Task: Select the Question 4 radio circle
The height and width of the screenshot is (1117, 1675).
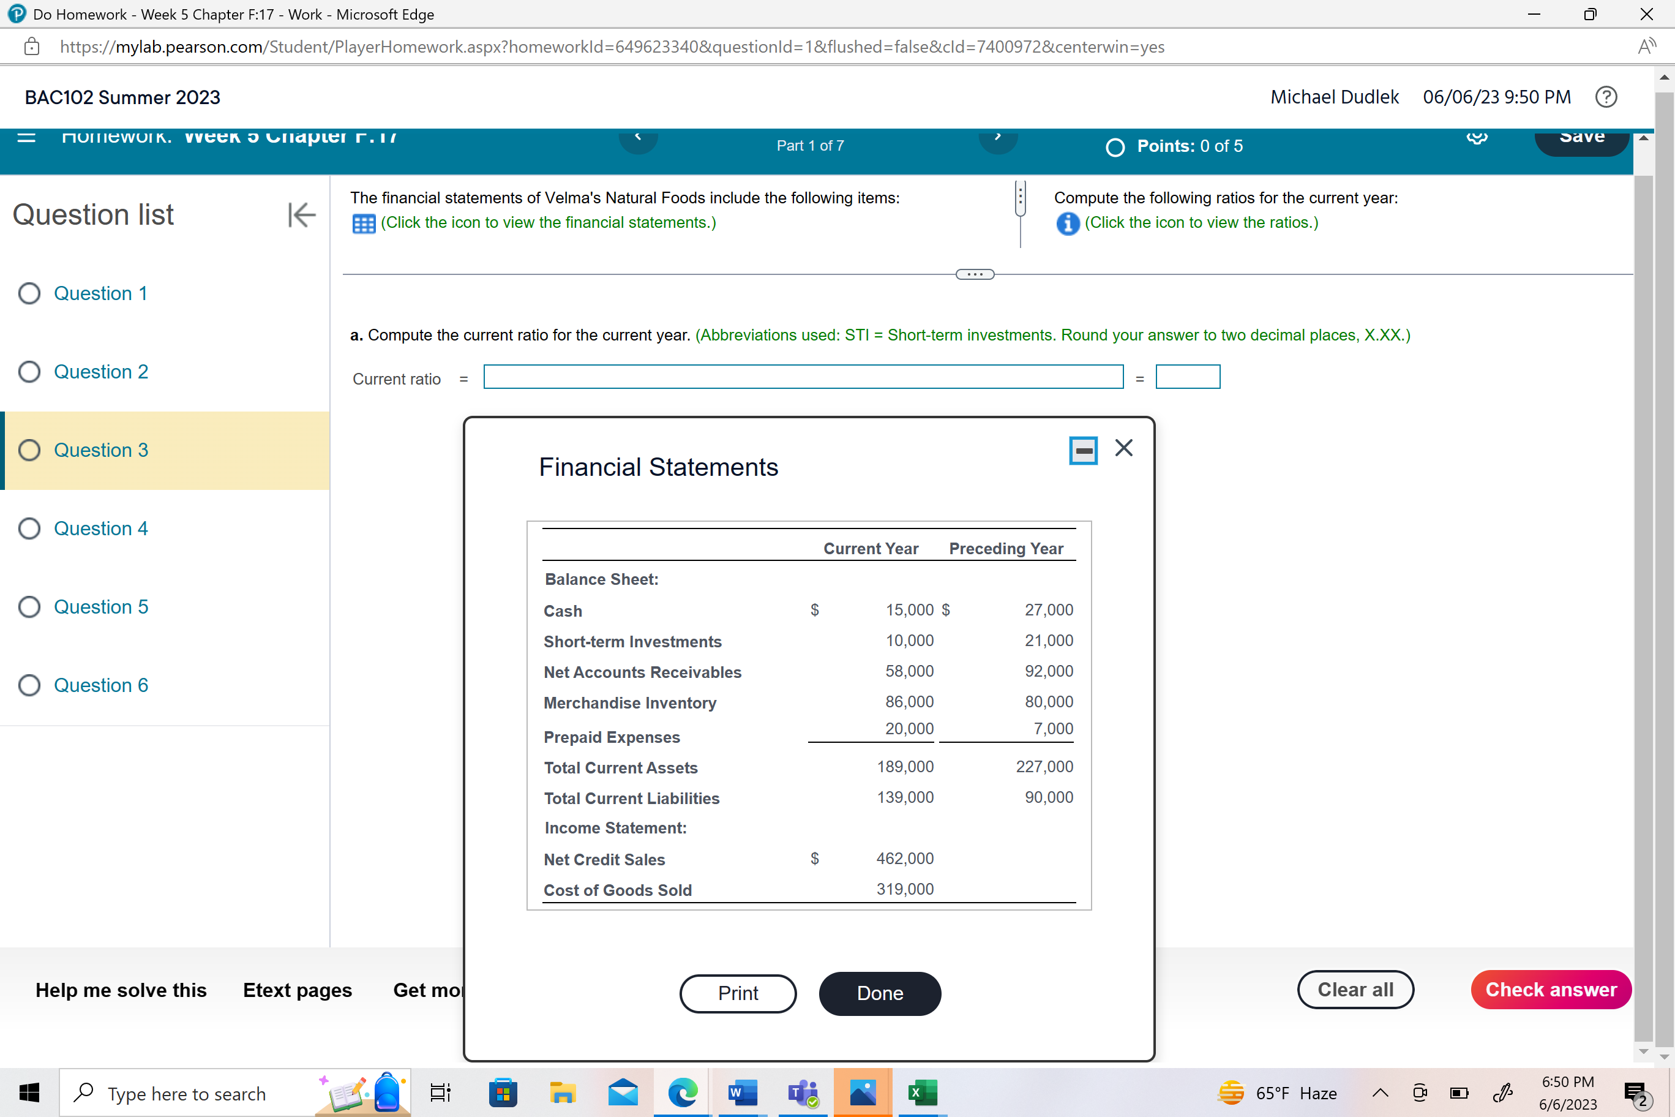Action: click(29, 528)
